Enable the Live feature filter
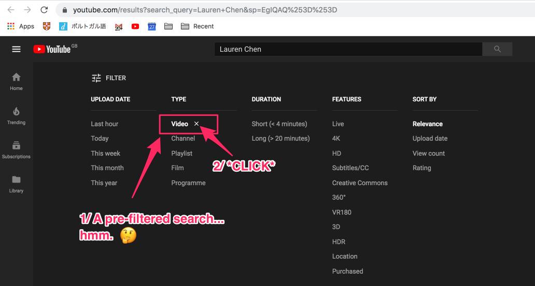This screenshot has width=535, height=286. point(338,124)
